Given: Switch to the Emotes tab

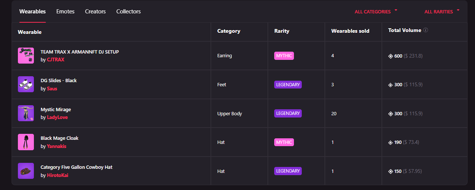Looking at the screenshot, I should pyautogui.click(x=65, y=12).
